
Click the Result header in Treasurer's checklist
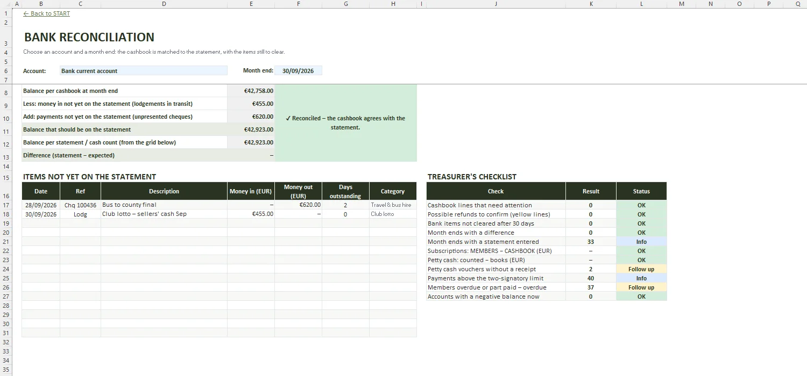point(591,191)
